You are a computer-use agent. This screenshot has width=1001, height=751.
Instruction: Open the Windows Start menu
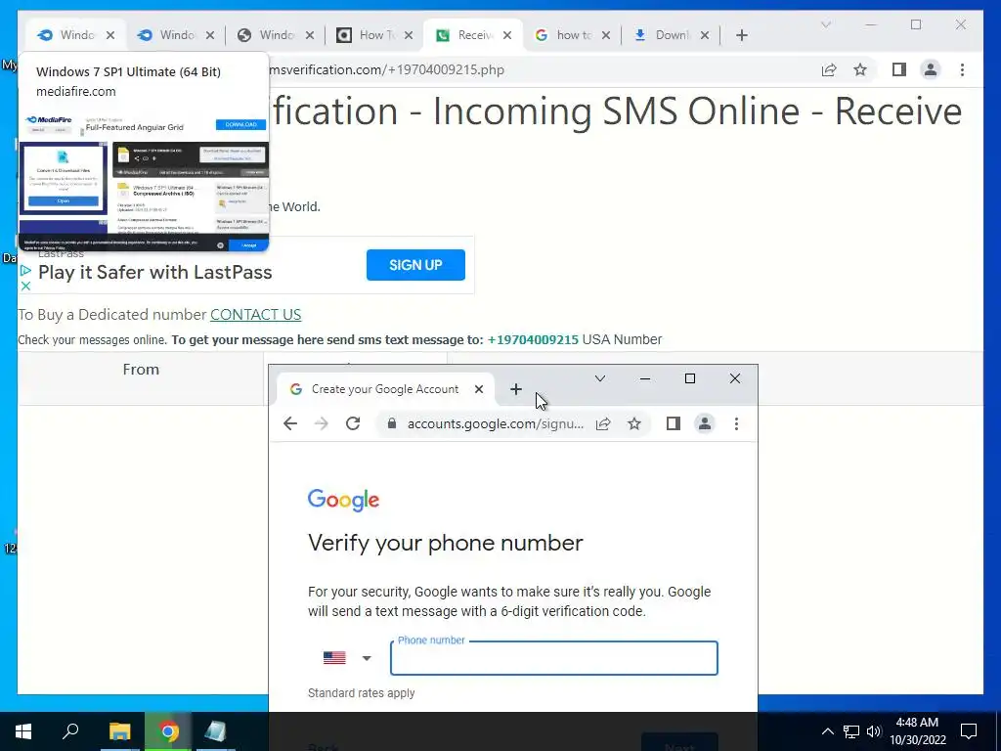23,731
